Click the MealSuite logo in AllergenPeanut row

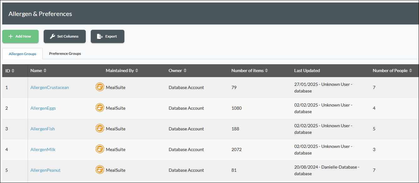100,170
